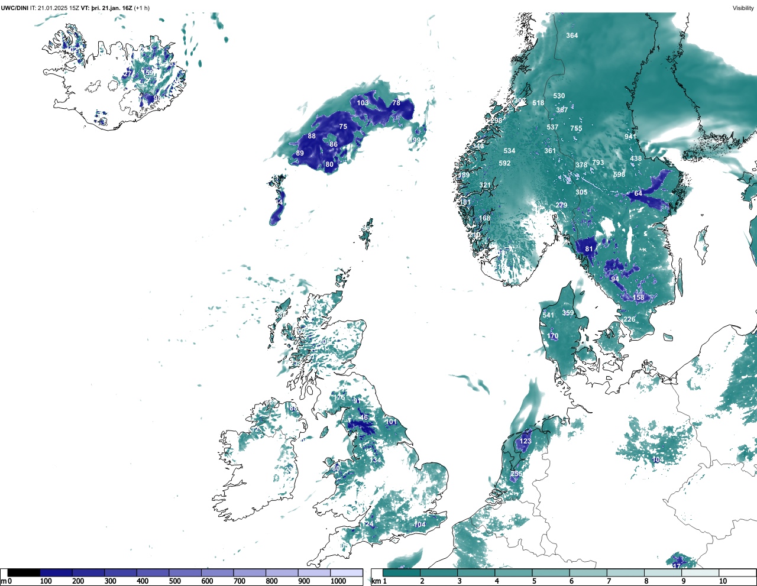Viewport: 757px width, 586px height.
Task: Click the map value '598'
Action: click(x=619, y=174)
